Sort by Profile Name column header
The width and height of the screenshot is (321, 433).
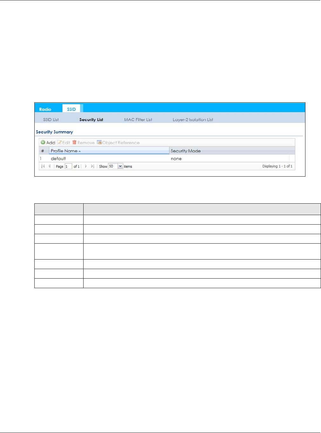pyautogui.click(x=109, y=151)
